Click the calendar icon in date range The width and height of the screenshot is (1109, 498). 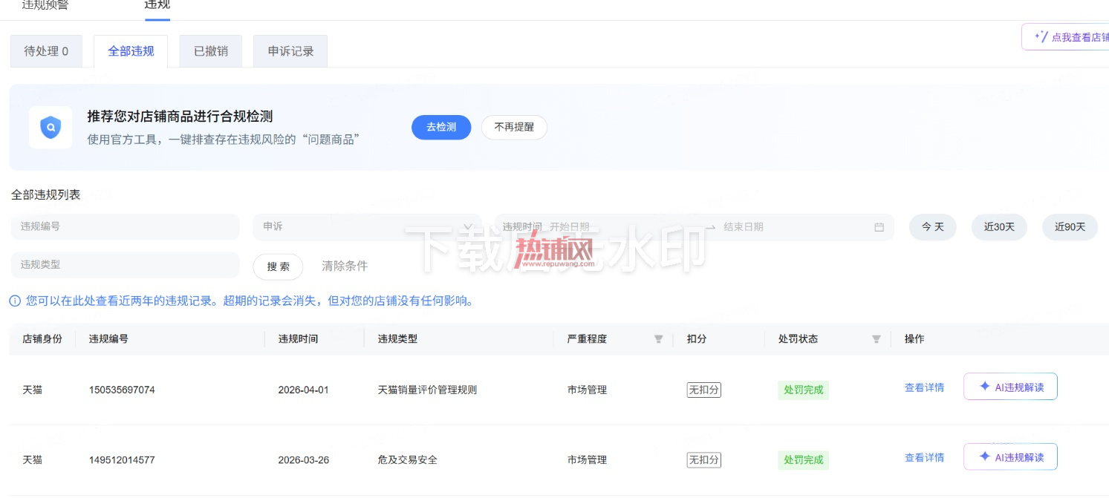point(879,227)
